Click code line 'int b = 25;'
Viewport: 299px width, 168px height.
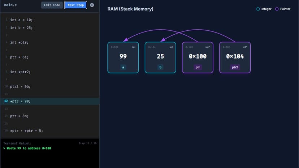point(21,28)
